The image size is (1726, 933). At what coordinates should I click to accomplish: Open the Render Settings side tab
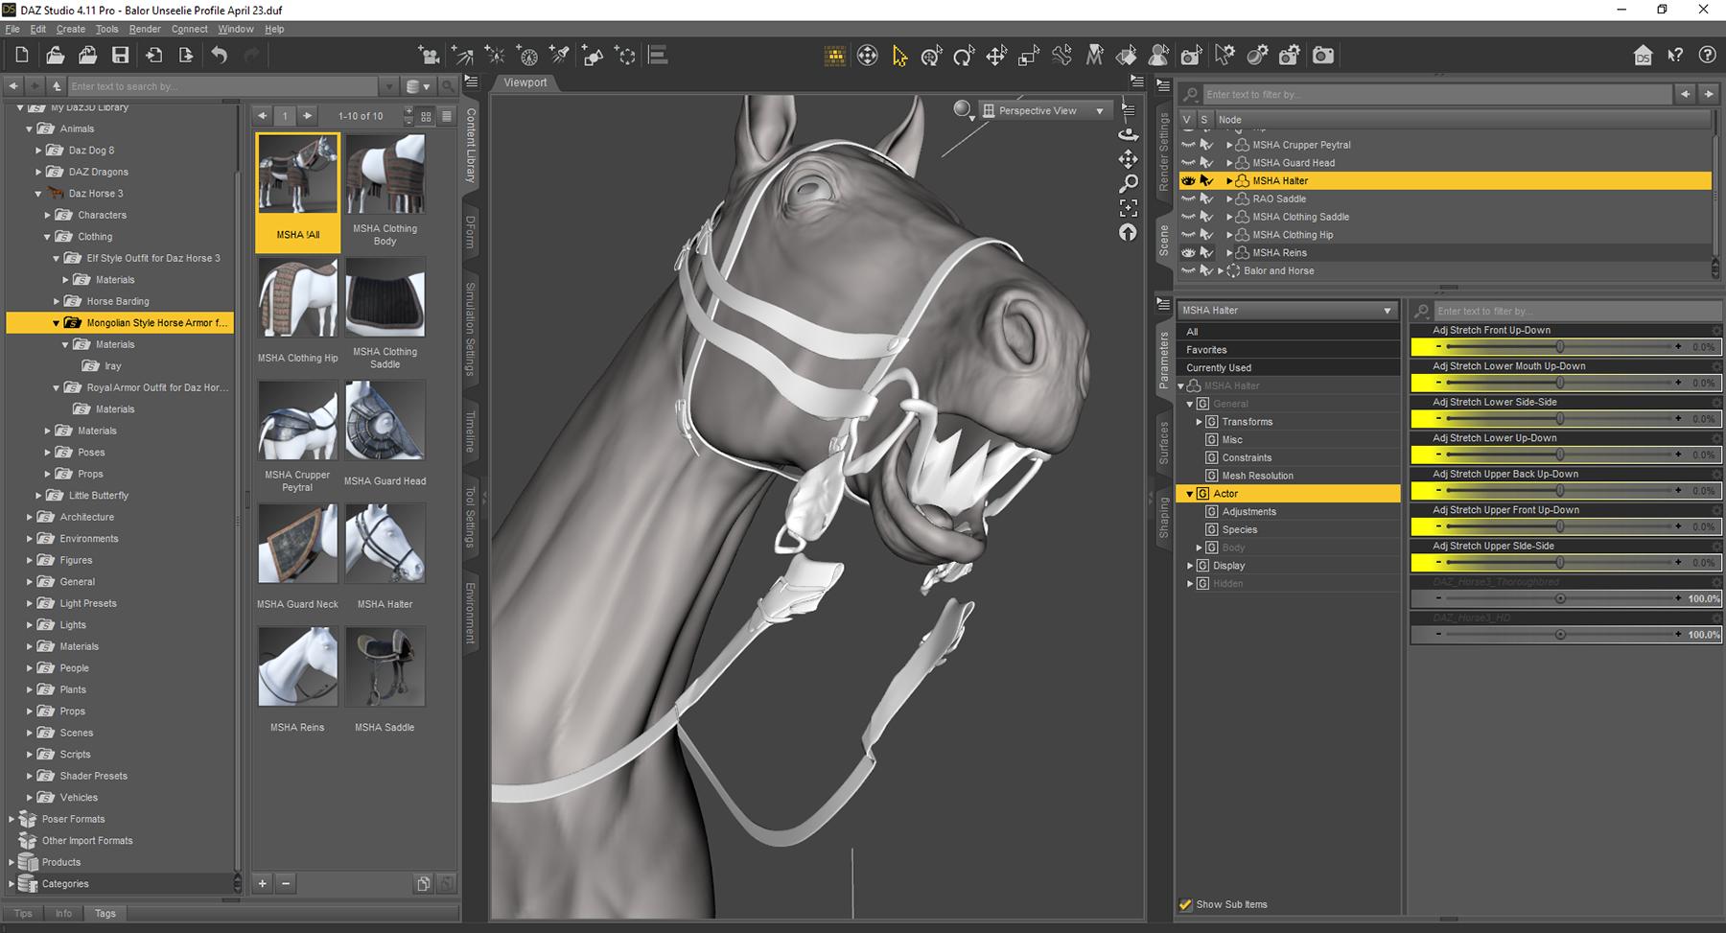pyautogui.click(x=1163, y=152)
